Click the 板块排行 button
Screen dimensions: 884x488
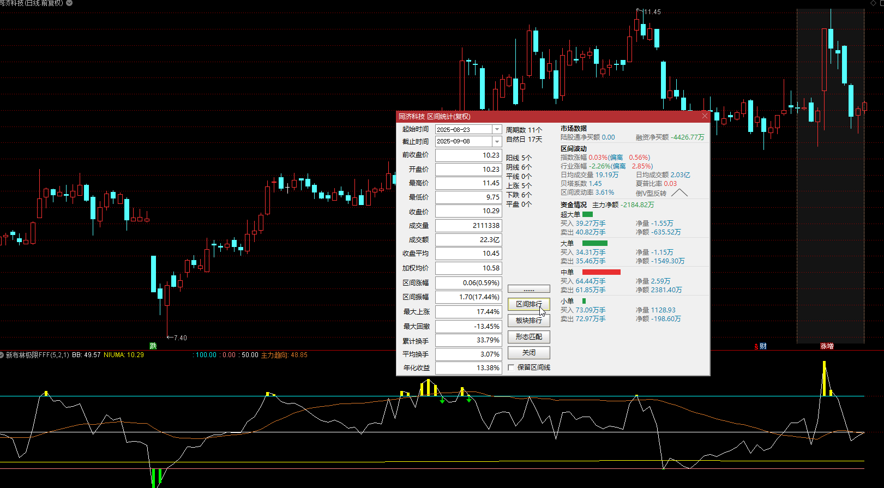529,321
